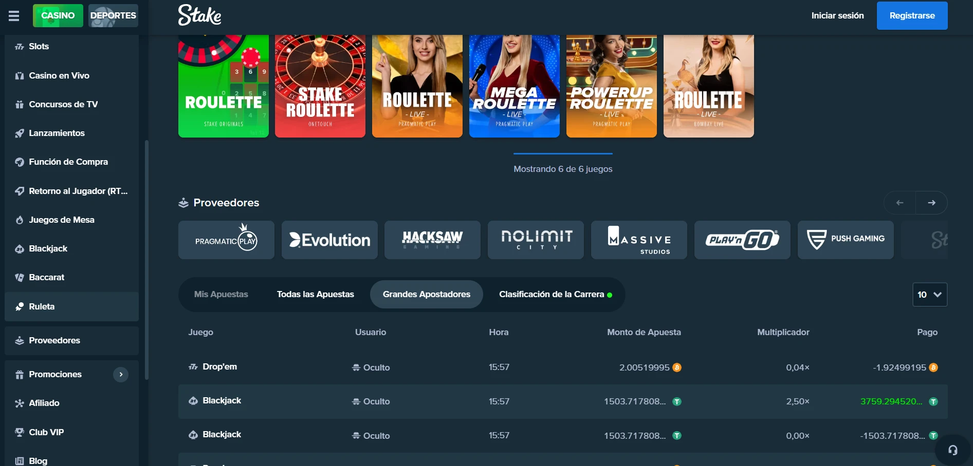
Task: Click the Ruleta sidebar icon
Action: [20, 307]
